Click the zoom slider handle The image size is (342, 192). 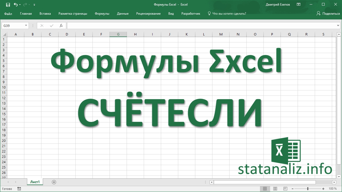click(308, 189)
